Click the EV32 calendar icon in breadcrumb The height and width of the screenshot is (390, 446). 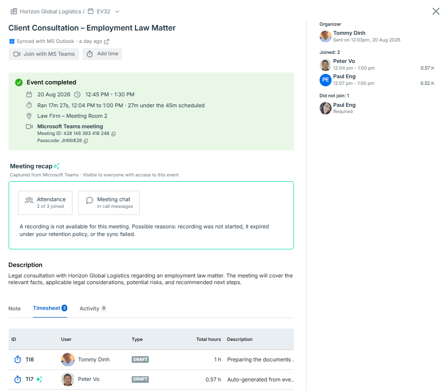click(x=91, y=11)
